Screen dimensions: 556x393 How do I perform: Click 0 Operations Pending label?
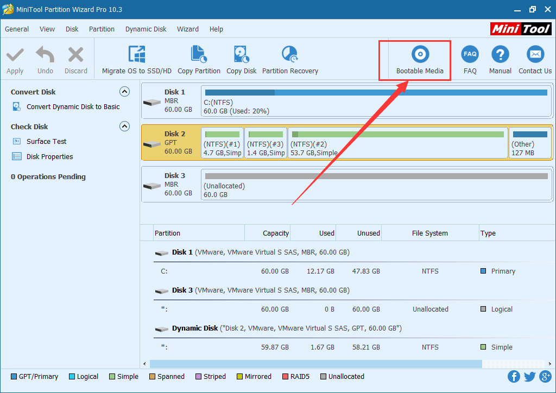48,176
